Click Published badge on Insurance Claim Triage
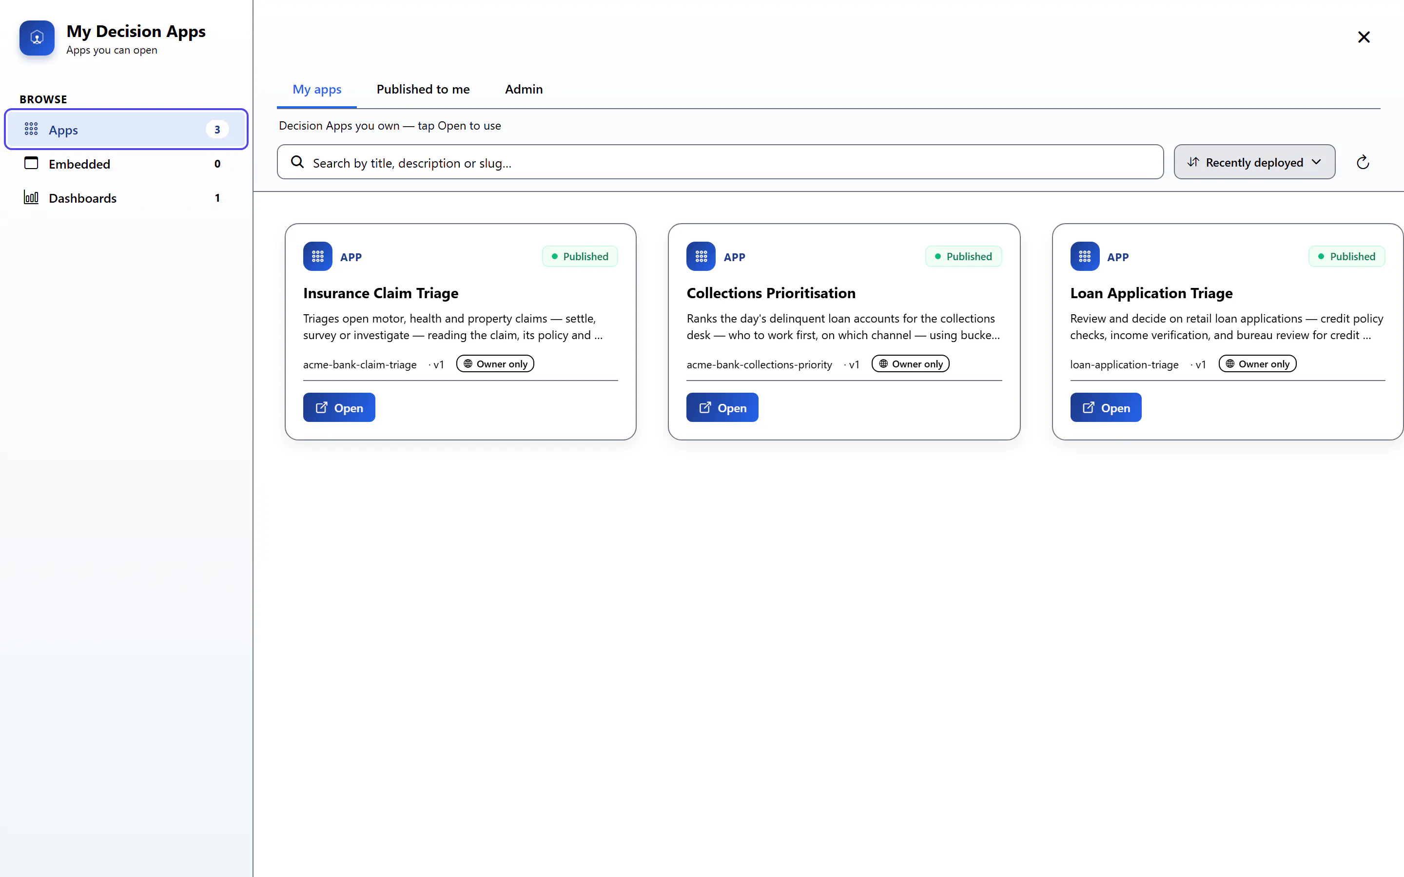Image resolution: width=1404 pixels, height=877 pixels. point(580,256)
